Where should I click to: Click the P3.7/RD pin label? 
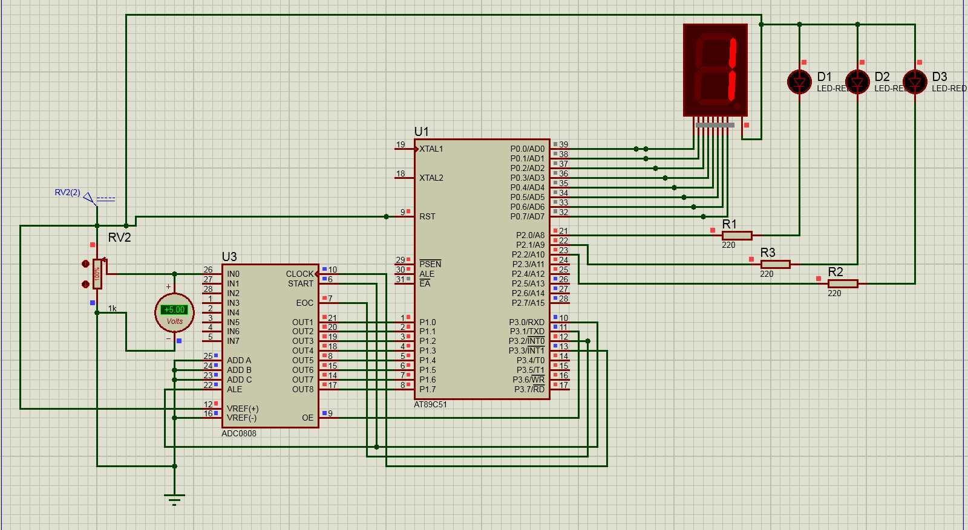coord(529,389)
